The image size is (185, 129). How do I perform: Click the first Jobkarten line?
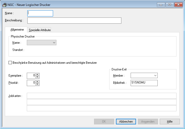[x=102, y=96]
